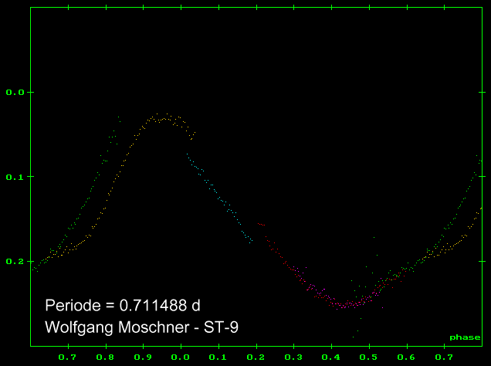The width and height of the screenshot is (491, 366).
Task: Choose the 0.4 phase label on the x-axis
Action: pos(331,358)
